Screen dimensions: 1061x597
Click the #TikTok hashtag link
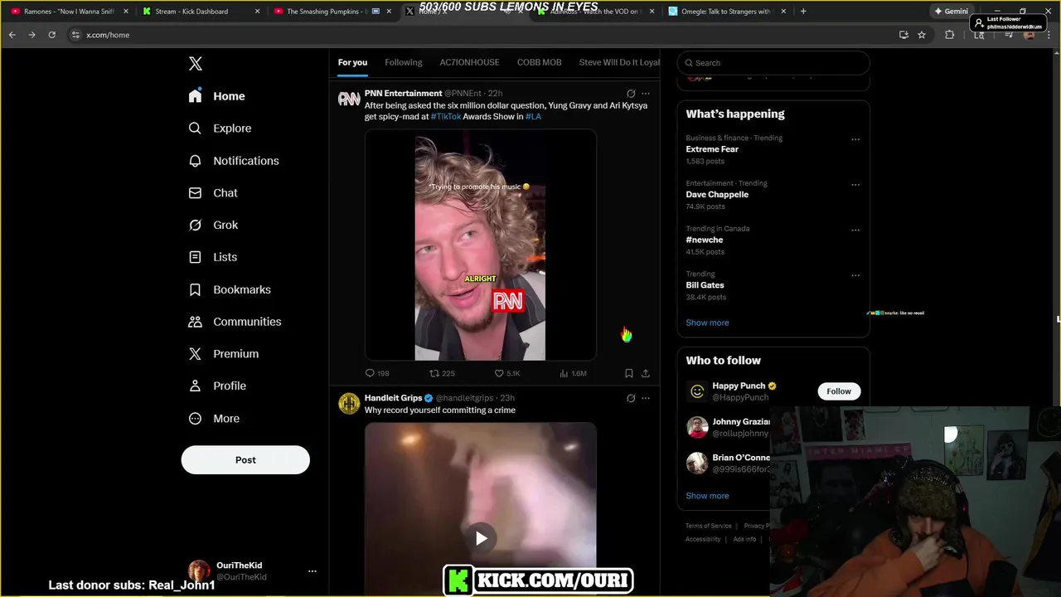pyautogui.click(x=446, y=117)
